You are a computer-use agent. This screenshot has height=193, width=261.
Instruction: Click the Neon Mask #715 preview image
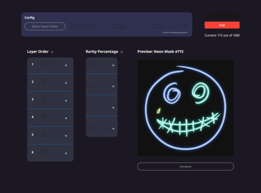pyautogui.click(x=185, y=108)
